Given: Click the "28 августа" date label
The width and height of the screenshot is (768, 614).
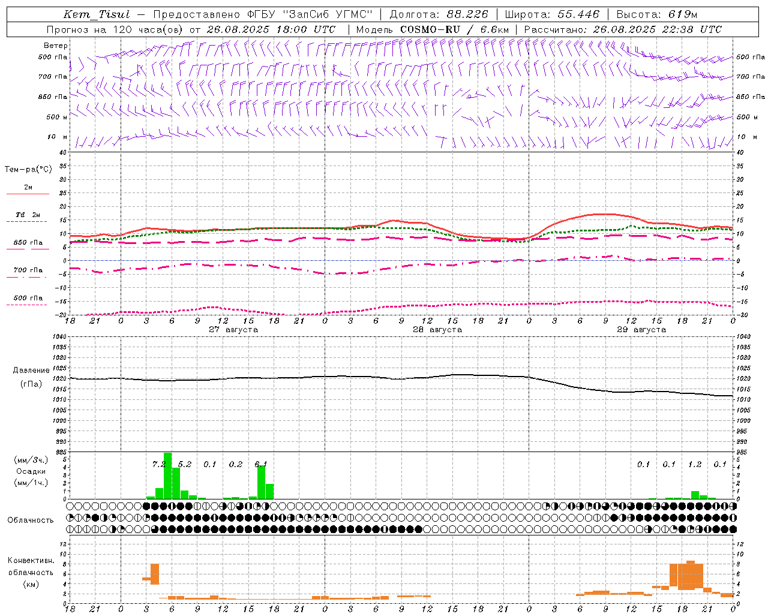Looking at the screenshot, I should click(x=437, y=330).
